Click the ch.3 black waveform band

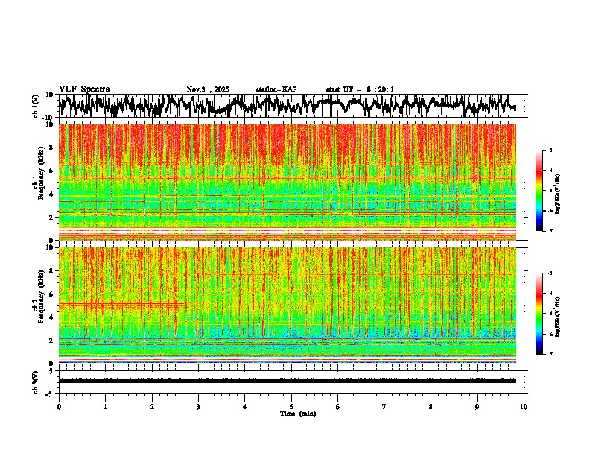(x=287, y=381)
